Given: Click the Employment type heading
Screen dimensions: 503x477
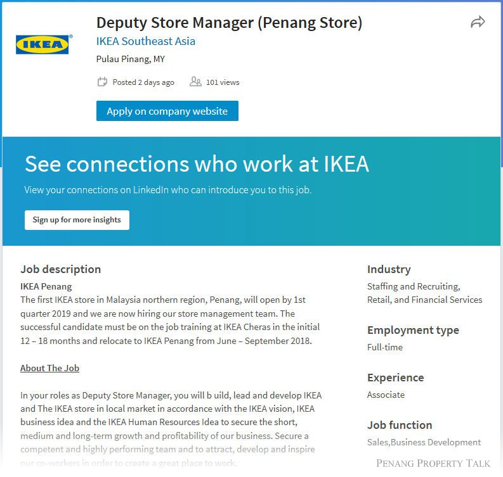Looking at the screenshot, I should 413,330.
